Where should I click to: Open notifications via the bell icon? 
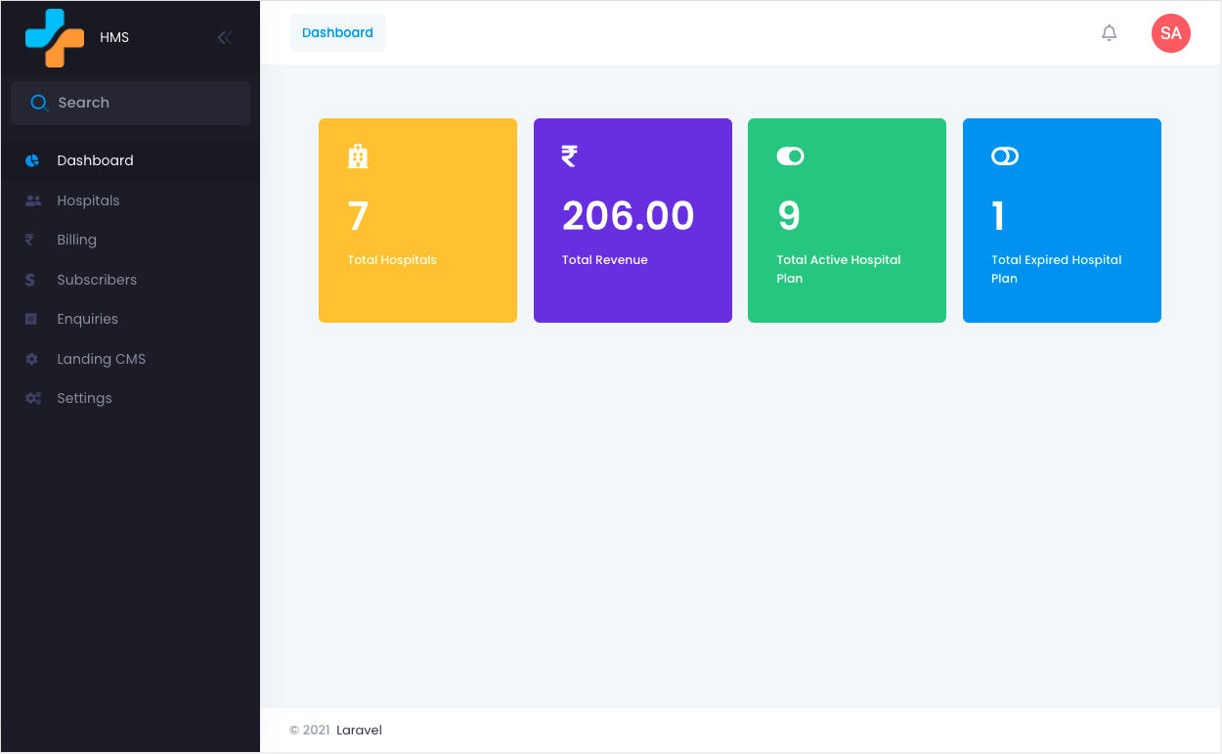click(1109, 32)
